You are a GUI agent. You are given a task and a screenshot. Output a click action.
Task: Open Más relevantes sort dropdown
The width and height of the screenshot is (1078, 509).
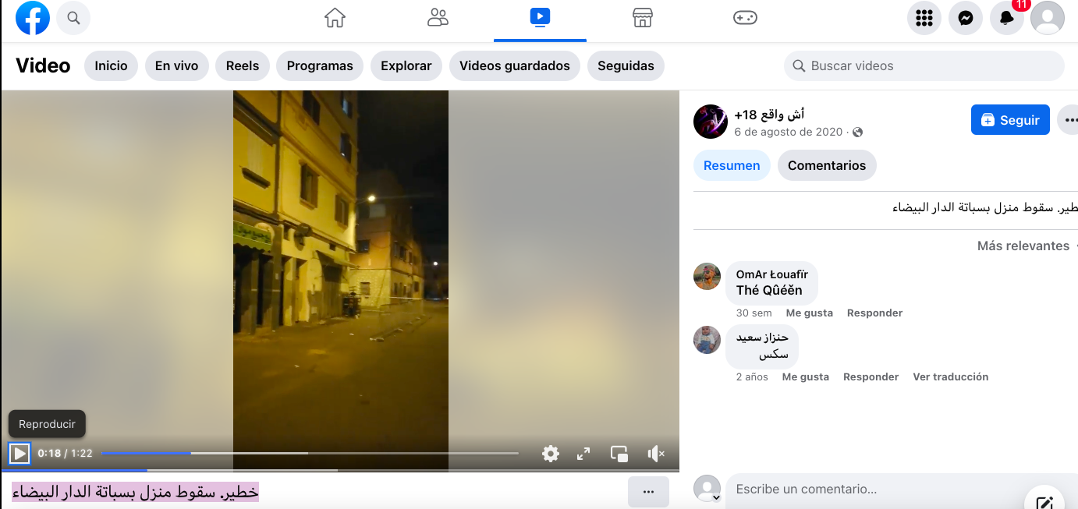click(x=1026, y=246)
